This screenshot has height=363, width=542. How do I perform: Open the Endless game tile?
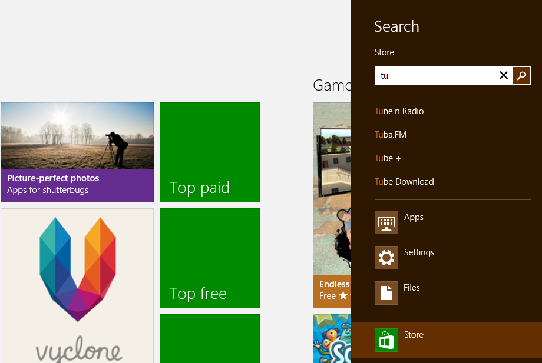click(332, 205)
